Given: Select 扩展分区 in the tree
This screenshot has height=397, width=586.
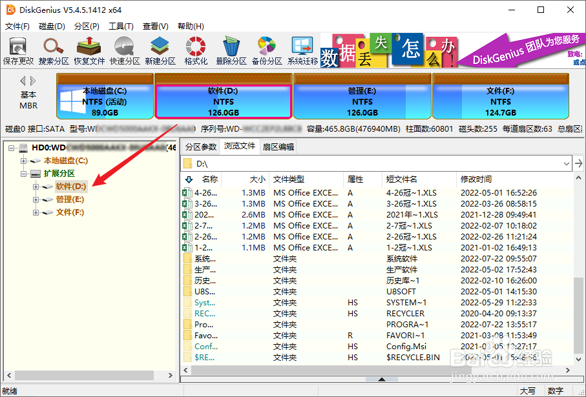Looking at the screenshot, I should tap(59, 174).
